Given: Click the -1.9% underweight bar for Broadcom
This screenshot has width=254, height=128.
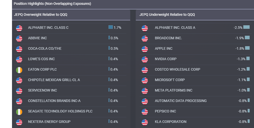Looking at the screenshot, I should click(x=247, y=37).
